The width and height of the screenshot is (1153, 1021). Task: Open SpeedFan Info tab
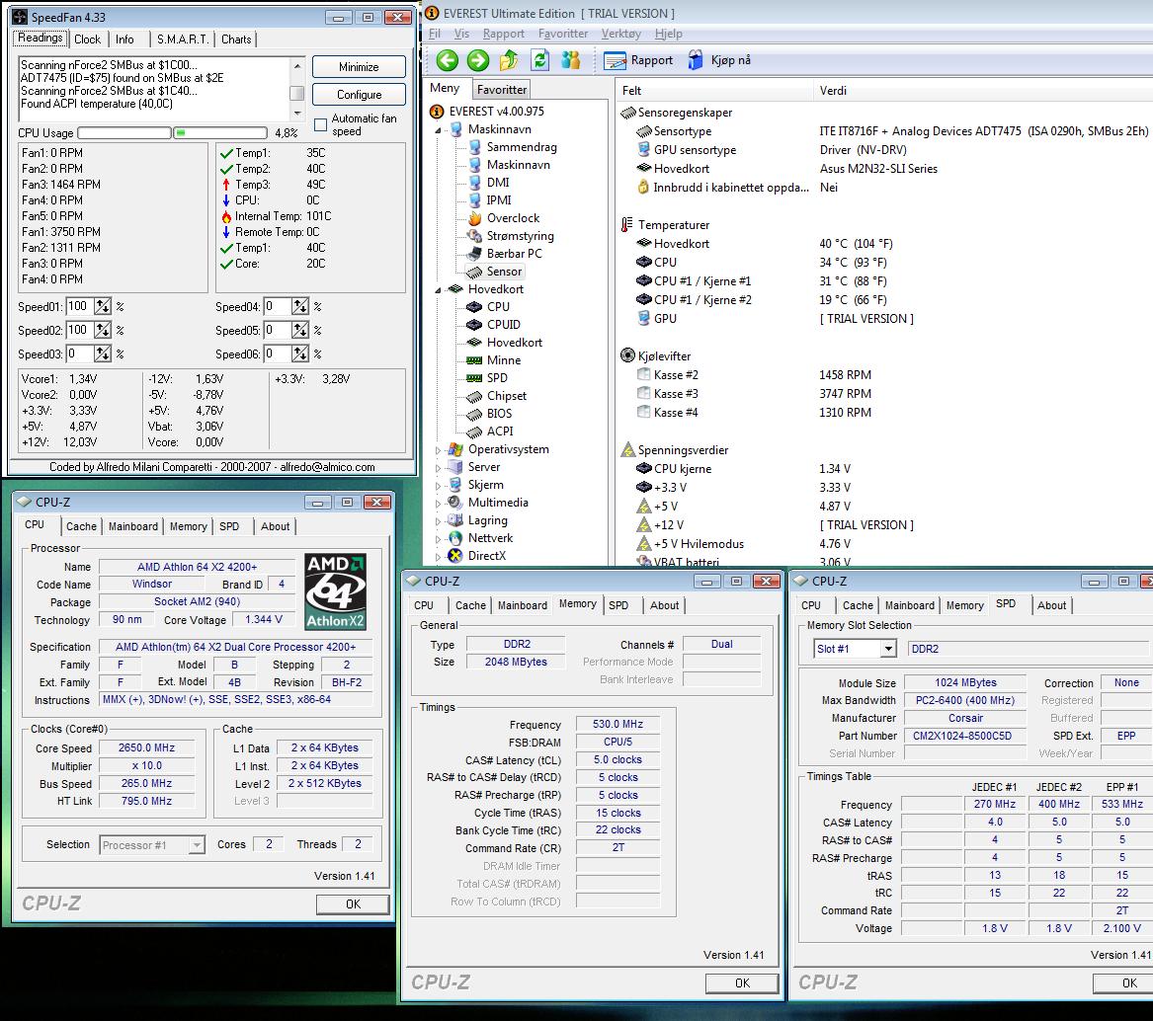pos(125,39)
